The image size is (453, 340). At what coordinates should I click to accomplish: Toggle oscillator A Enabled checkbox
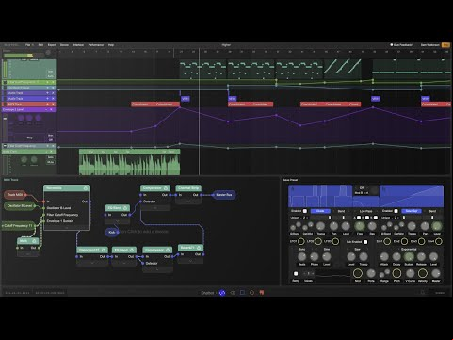pos(305,211)
